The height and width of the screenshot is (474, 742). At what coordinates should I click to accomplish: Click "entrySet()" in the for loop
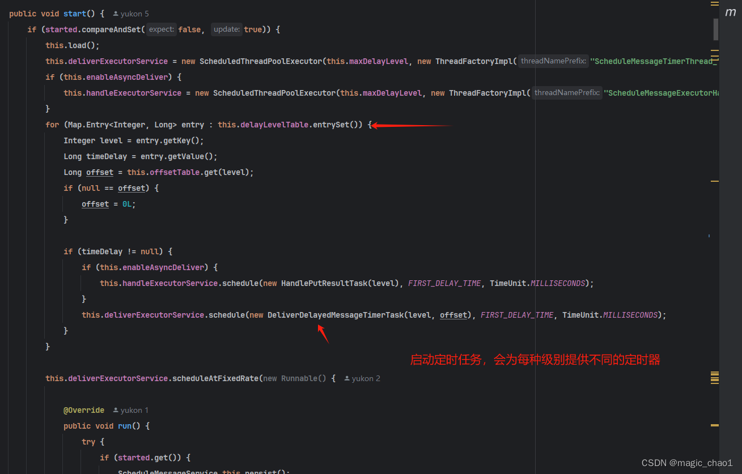[336, 125]
